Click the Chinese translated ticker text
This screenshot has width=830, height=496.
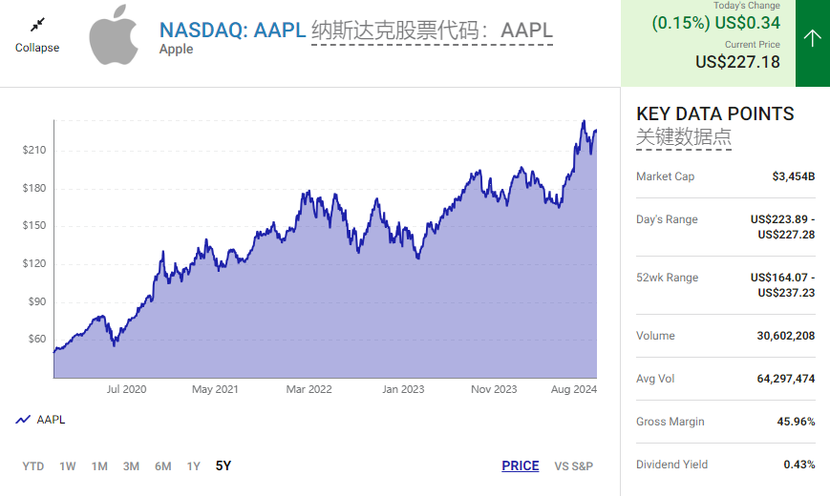[432, 31]
